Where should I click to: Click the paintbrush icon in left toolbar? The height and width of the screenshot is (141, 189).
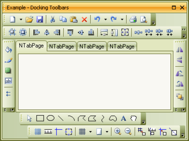(9, 60)
